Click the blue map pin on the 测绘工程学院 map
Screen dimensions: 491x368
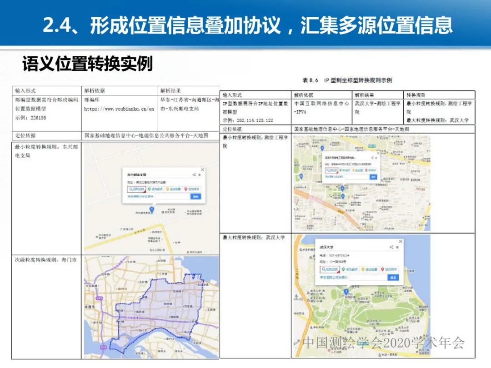coord(342,188)
